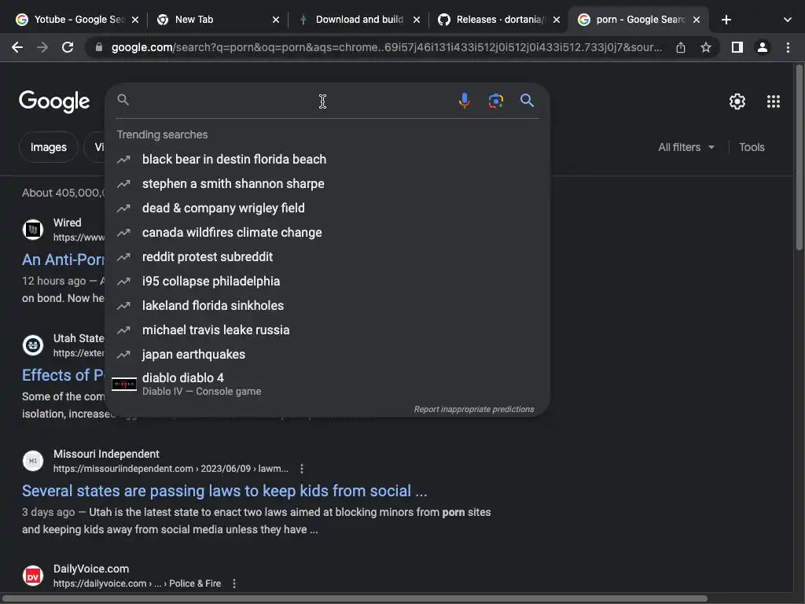Close the Releases dortania tab
This screenshot has height=604, width=805.
point(557,20)
